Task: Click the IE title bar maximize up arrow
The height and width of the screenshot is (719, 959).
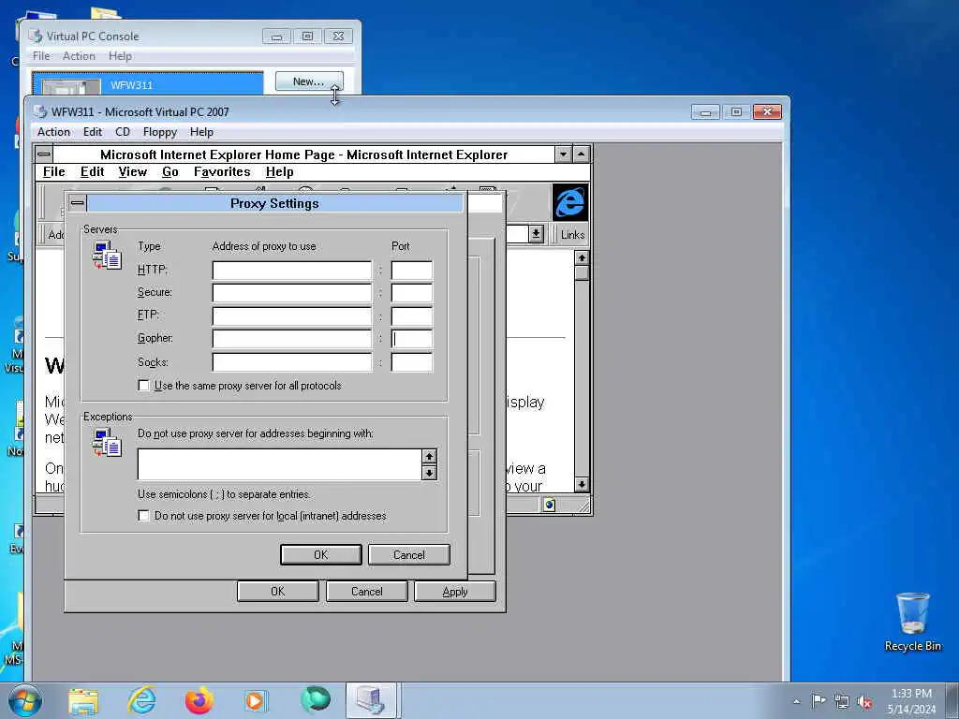Action: [581, 154]
